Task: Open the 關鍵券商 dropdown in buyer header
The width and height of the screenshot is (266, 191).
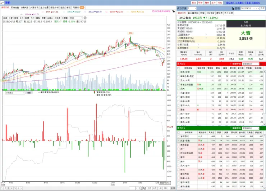Action: coord(251,64)
